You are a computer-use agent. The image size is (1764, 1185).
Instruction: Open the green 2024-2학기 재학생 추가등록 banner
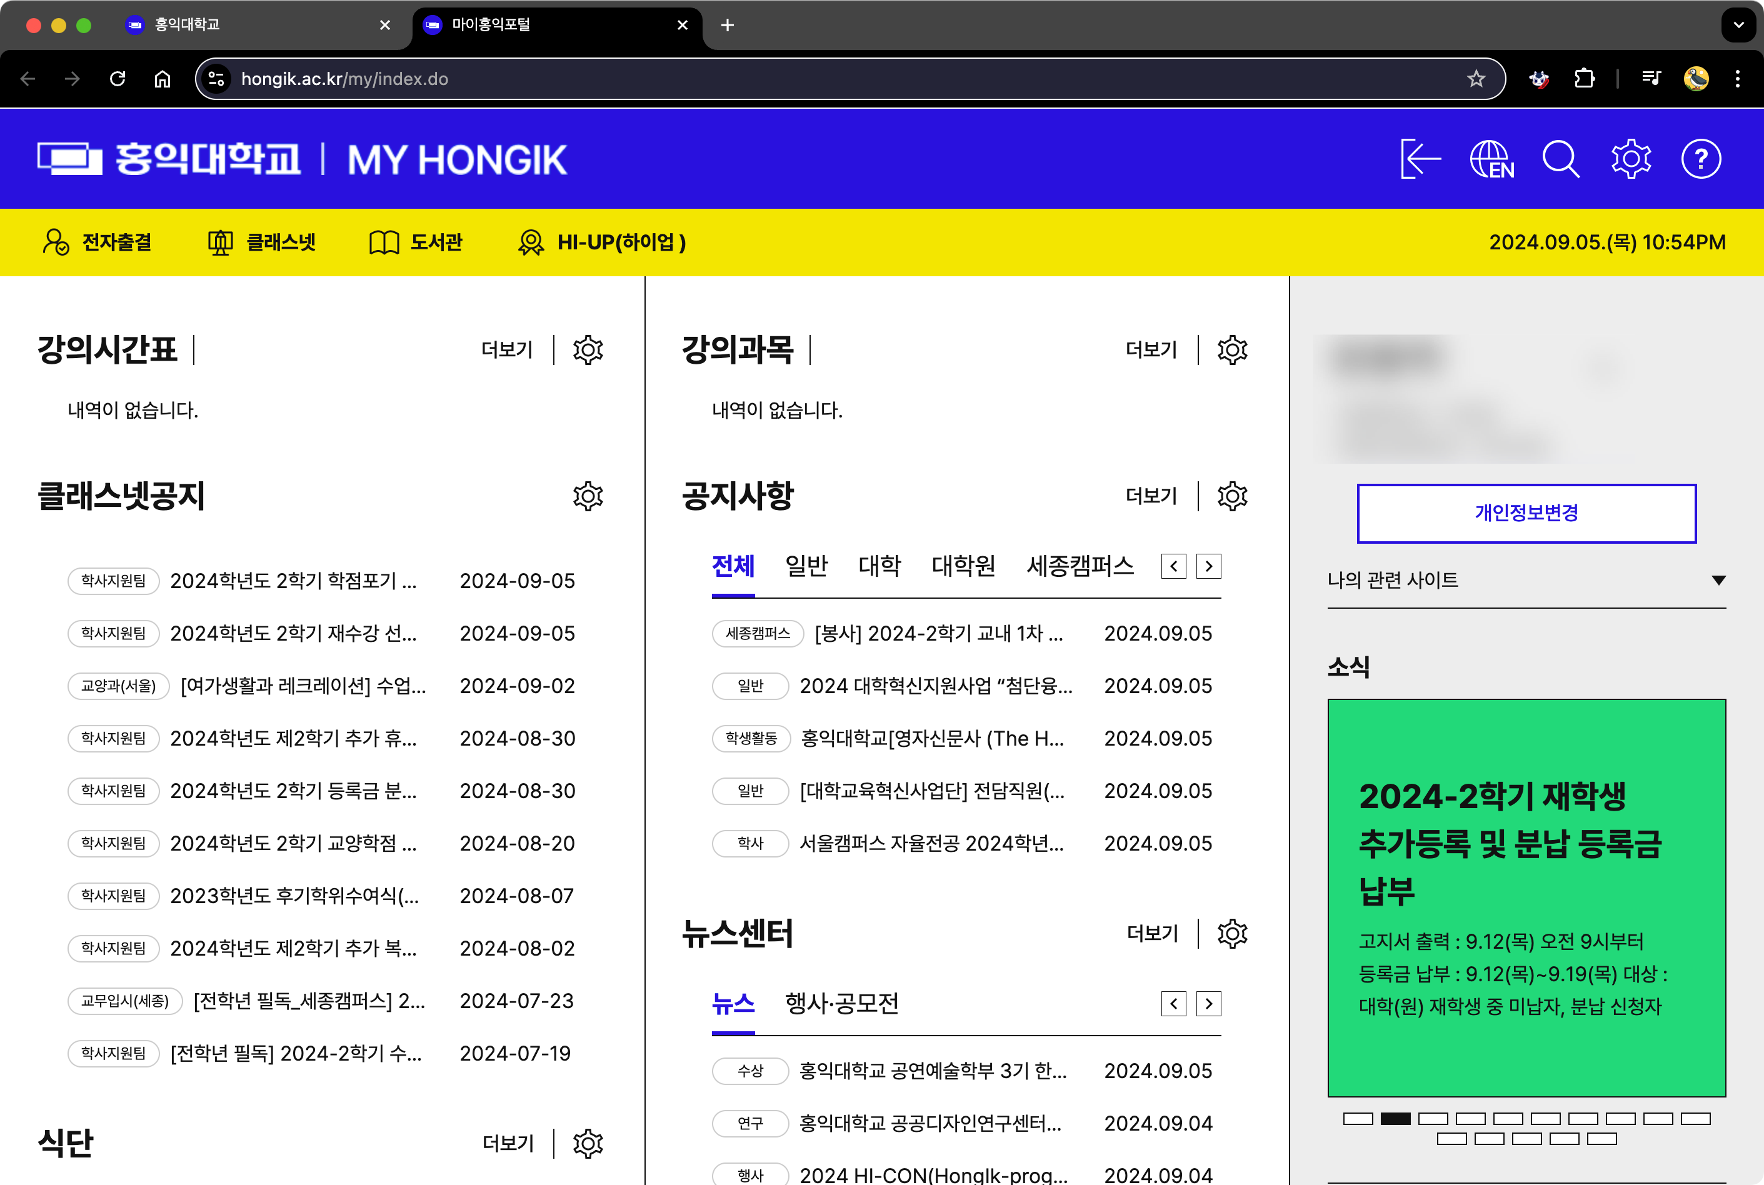[x=1526, y=898]
